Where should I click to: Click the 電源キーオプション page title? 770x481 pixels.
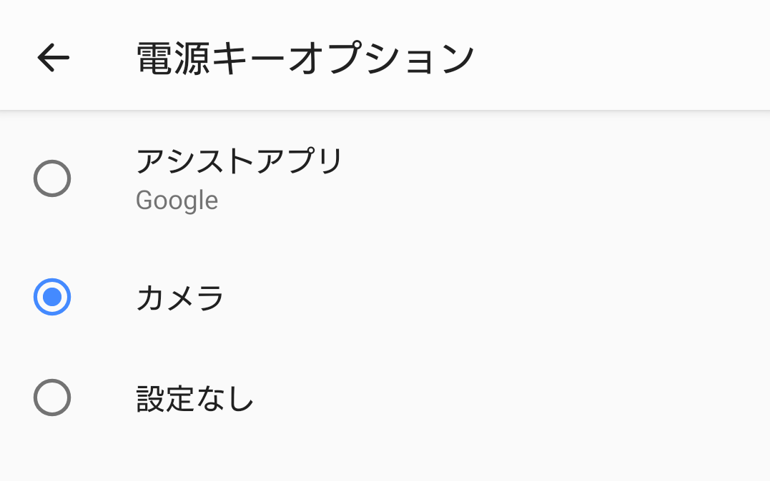(305, 58)
